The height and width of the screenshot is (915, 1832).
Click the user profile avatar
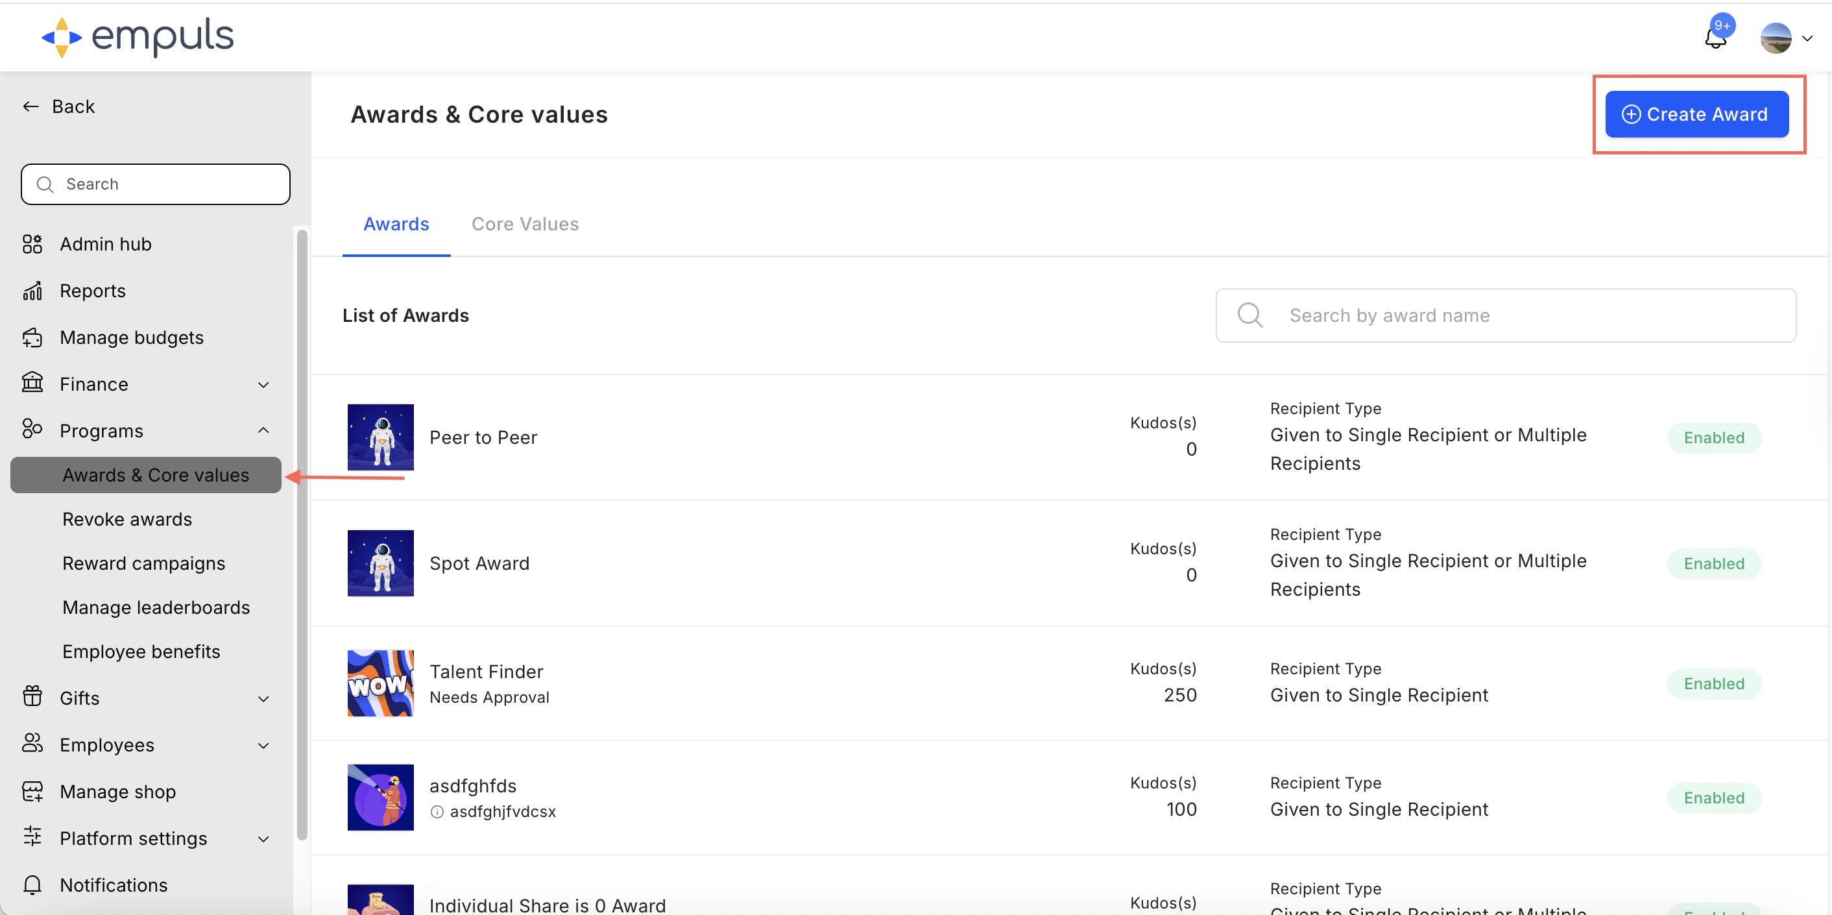click(x=1776, y=38)
